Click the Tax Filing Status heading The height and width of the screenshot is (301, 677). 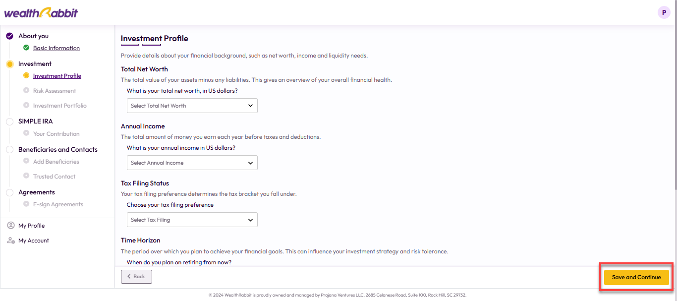[x=145, y=183]
